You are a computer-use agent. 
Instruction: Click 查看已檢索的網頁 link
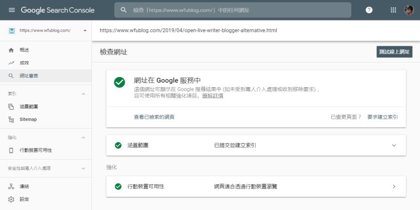tap(154, 117)
